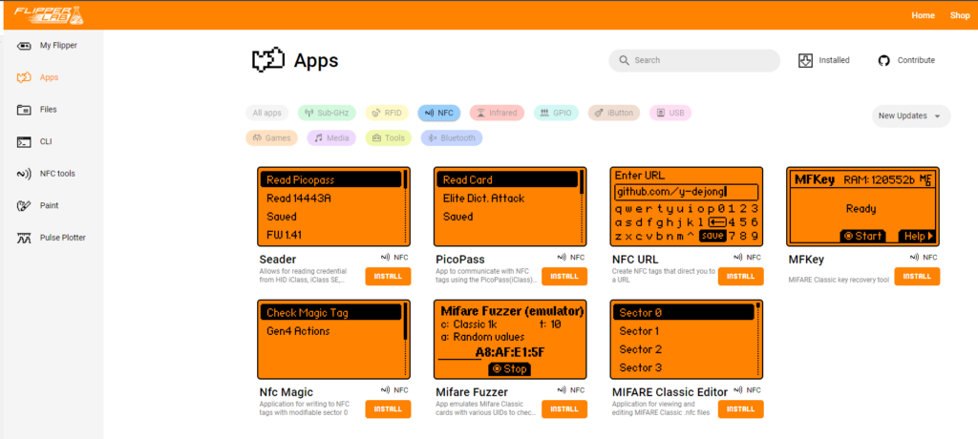This screenshot has height=439, width=978.
Task: Click the search magnifier icon
Action: click(624, 60)
